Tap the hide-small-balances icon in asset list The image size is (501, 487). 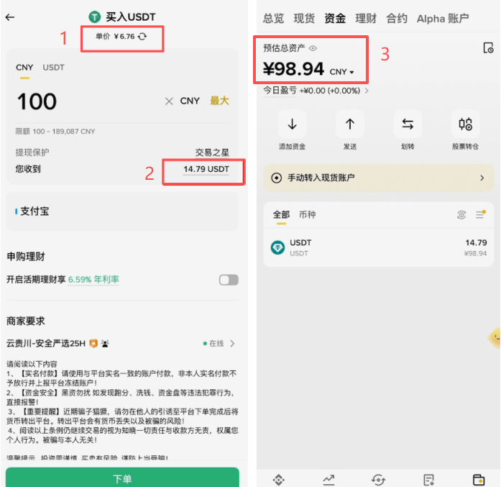click(x=461, y=215)
